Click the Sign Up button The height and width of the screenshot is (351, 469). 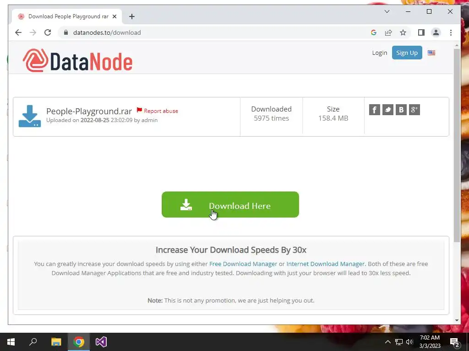tap(407, 53)
